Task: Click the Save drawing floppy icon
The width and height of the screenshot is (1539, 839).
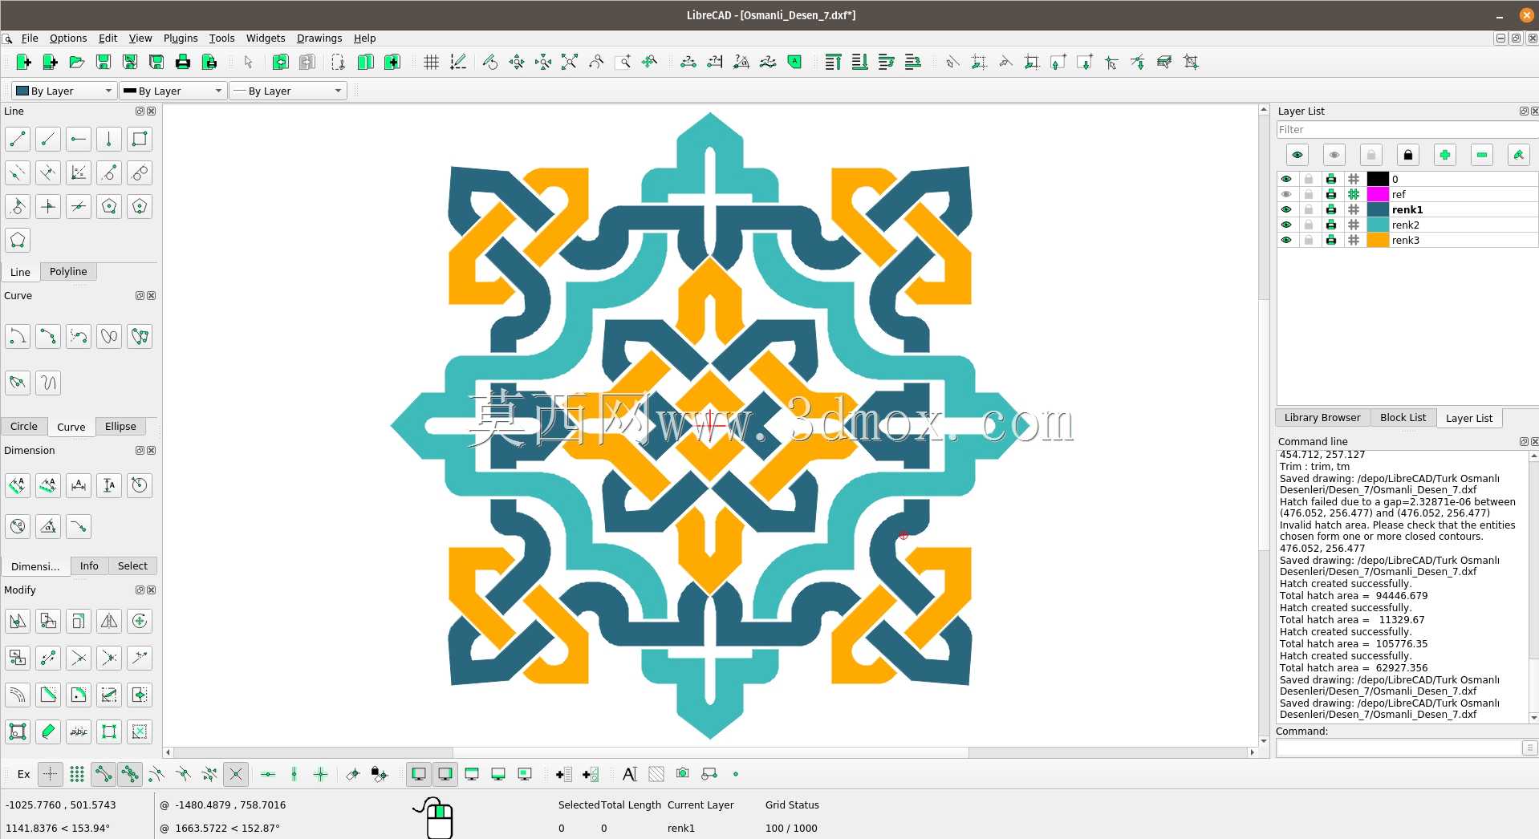Action: (103, 62)
